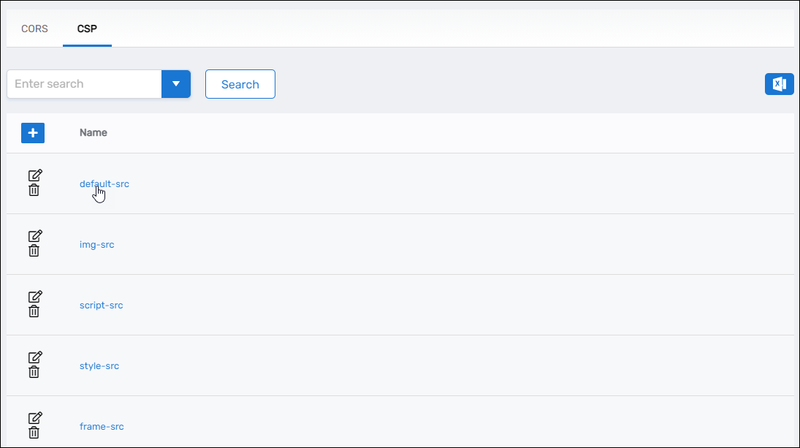
Task: Remove script-src using its trash icon
Action: click(x=34, y=311)
